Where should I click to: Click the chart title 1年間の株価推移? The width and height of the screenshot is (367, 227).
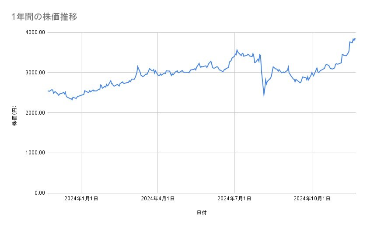[45, 17]
